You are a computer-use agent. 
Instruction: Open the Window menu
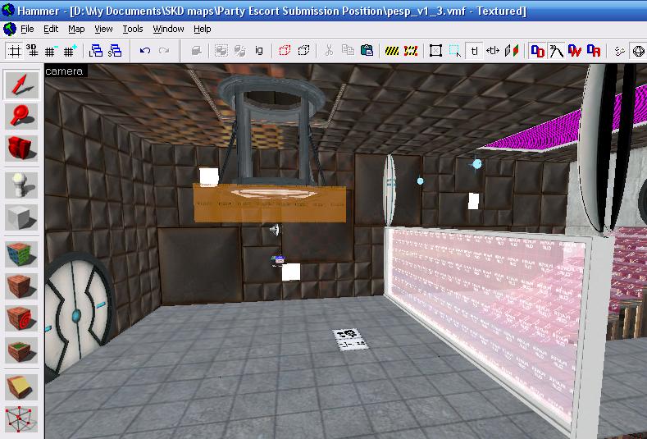[168, 29]
